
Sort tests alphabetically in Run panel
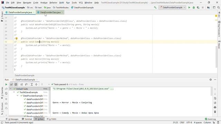[x=21, y=84]
